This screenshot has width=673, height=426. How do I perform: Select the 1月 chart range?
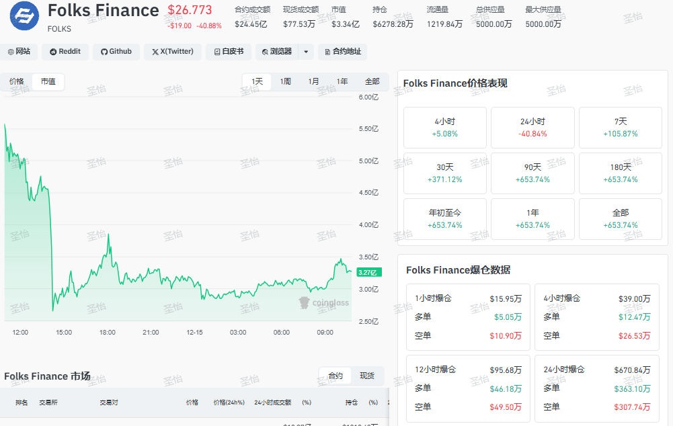(x=314, y=81)
